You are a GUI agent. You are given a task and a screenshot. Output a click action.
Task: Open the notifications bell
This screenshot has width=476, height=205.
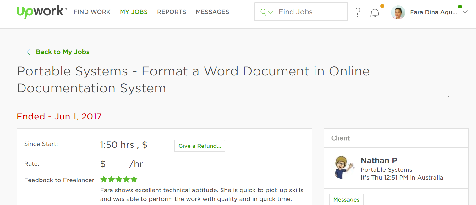tap(375, 12)
